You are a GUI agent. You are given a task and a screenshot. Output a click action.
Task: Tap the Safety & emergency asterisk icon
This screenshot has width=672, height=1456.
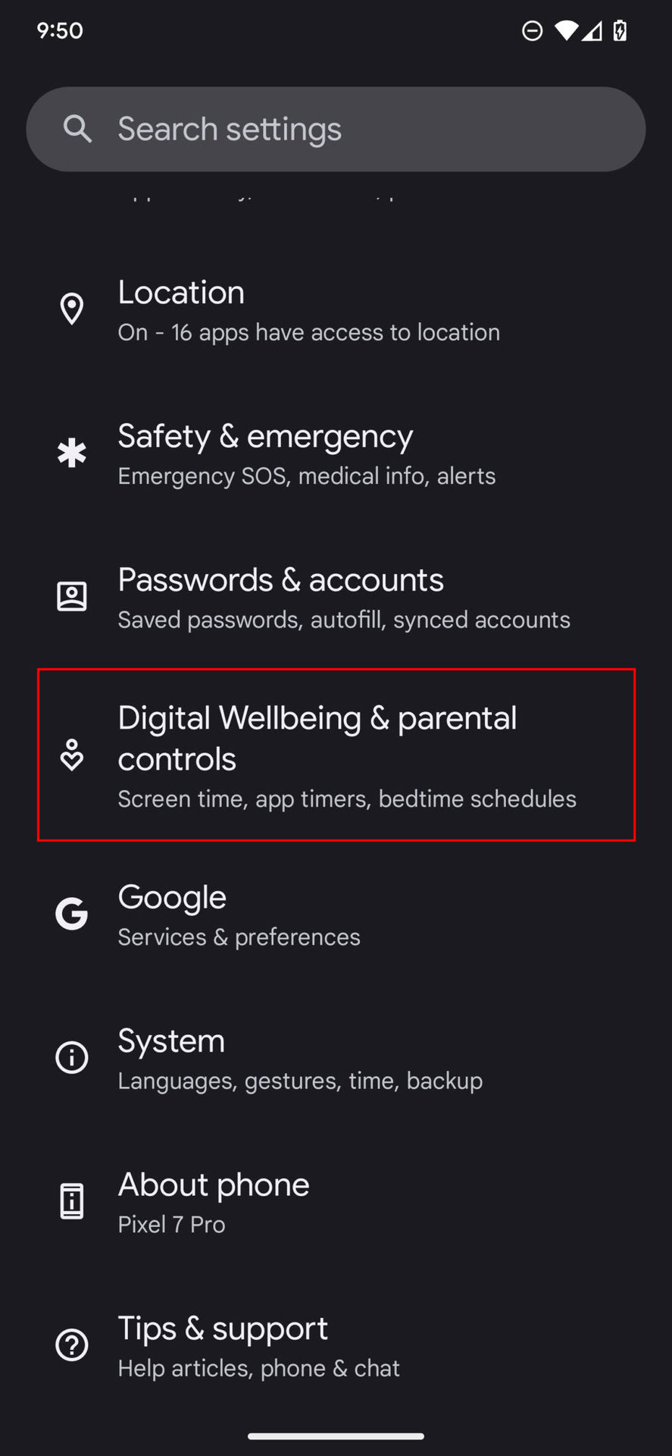click(x=72, y=453)
